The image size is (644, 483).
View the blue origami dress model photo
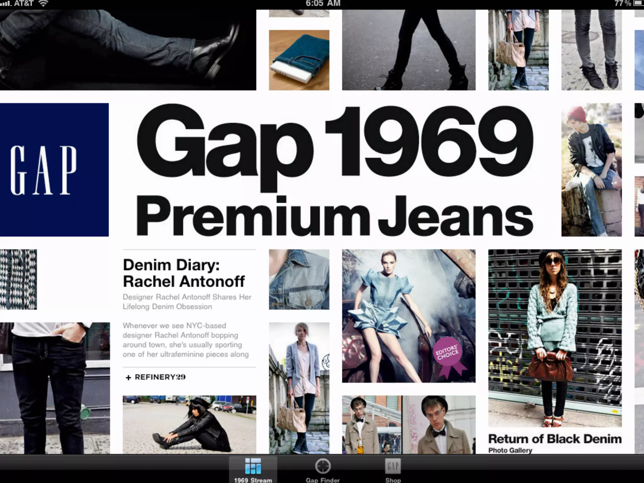pos(408,316)
